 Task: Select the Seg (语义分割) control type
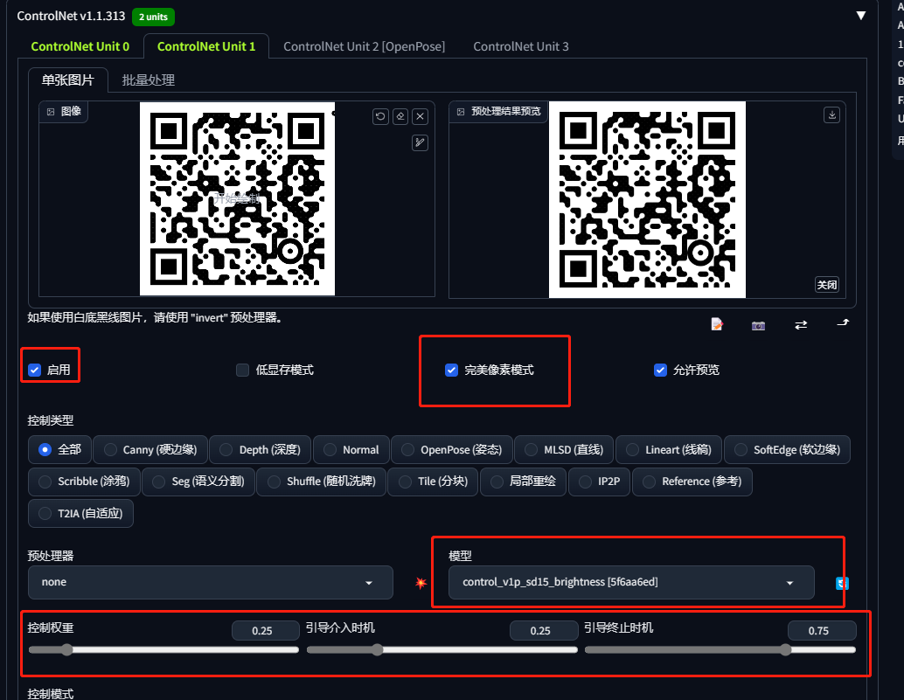click(198, 481)
